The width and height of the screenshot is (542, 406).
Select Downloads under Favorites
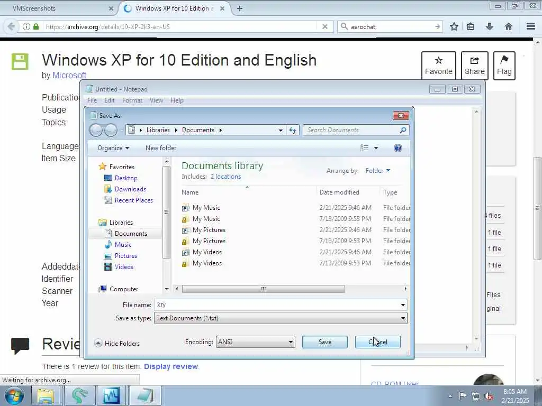[x=130, y=189]
